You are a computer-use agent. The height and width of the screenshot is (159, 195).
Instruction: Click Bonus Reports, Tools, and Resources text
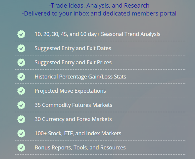(80, 147)
